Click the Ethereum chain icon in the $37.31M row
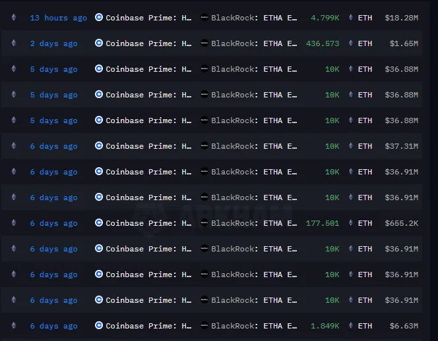Screen dimensions: 438x341 (13, 146)
